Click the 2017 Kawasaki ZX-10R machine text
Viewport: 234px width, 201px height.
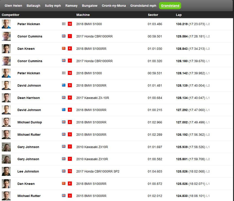pos(93,98)
